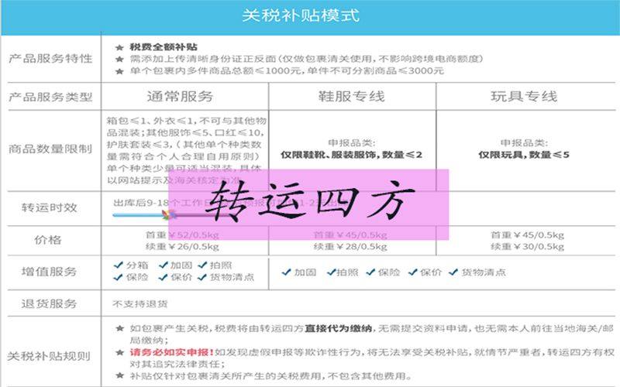Toggle 保险 checkmark in 通常服务 column
This screenshot has height=387, width=620.
pos(119,277)
